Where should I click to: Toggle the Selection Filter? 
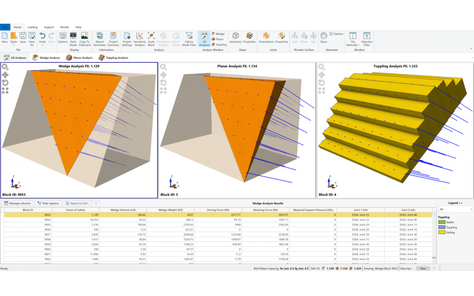(x=367, y=38)
